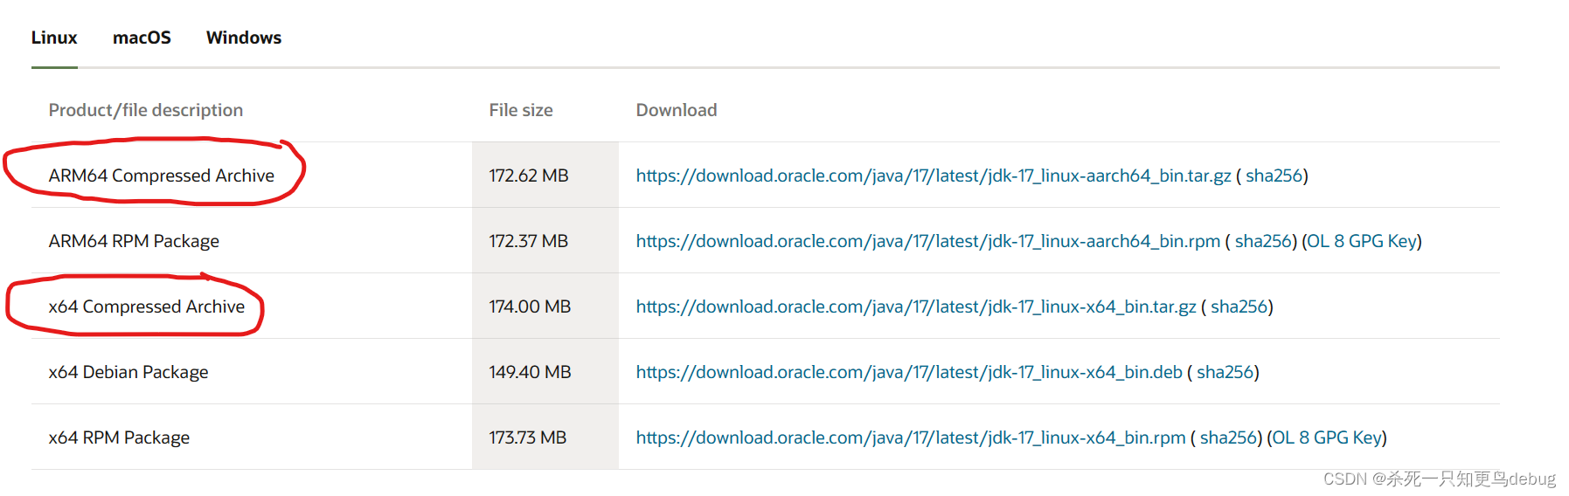1569x496 pixels.
Task: Click the x64 Debian Package row label
Action: click(128, 372)
